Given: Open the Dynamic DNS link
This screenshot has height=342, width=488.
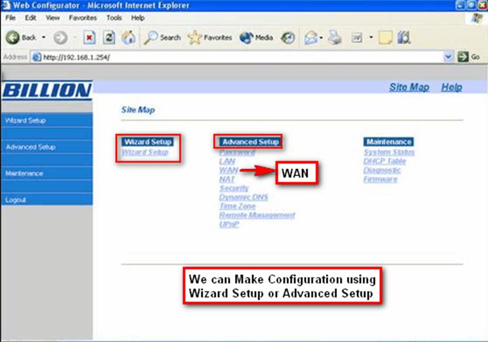Looking at the screenshot, I should tap(243, 197).
